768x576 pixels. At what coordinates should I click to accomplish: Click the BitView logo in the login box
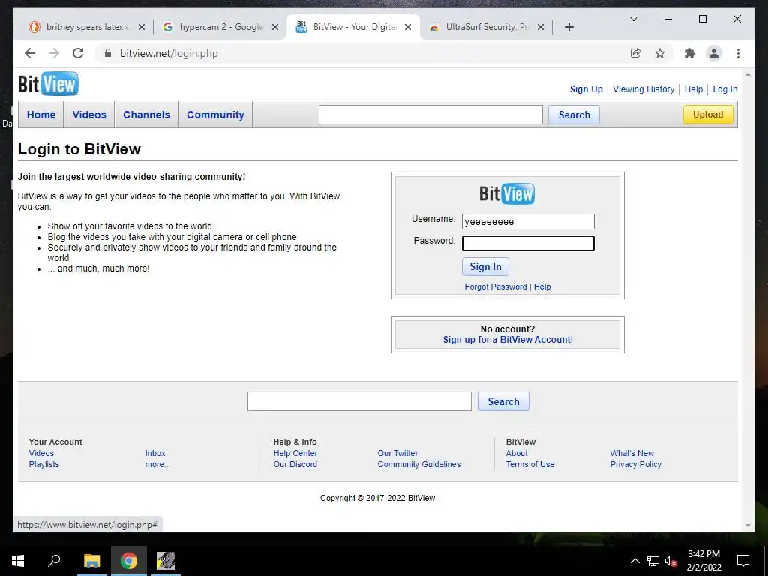(507, 193)
